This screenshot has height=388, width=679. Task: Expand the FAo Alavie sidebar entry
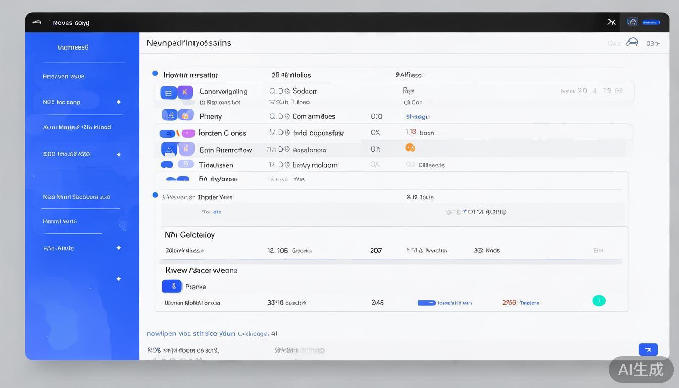119,248
